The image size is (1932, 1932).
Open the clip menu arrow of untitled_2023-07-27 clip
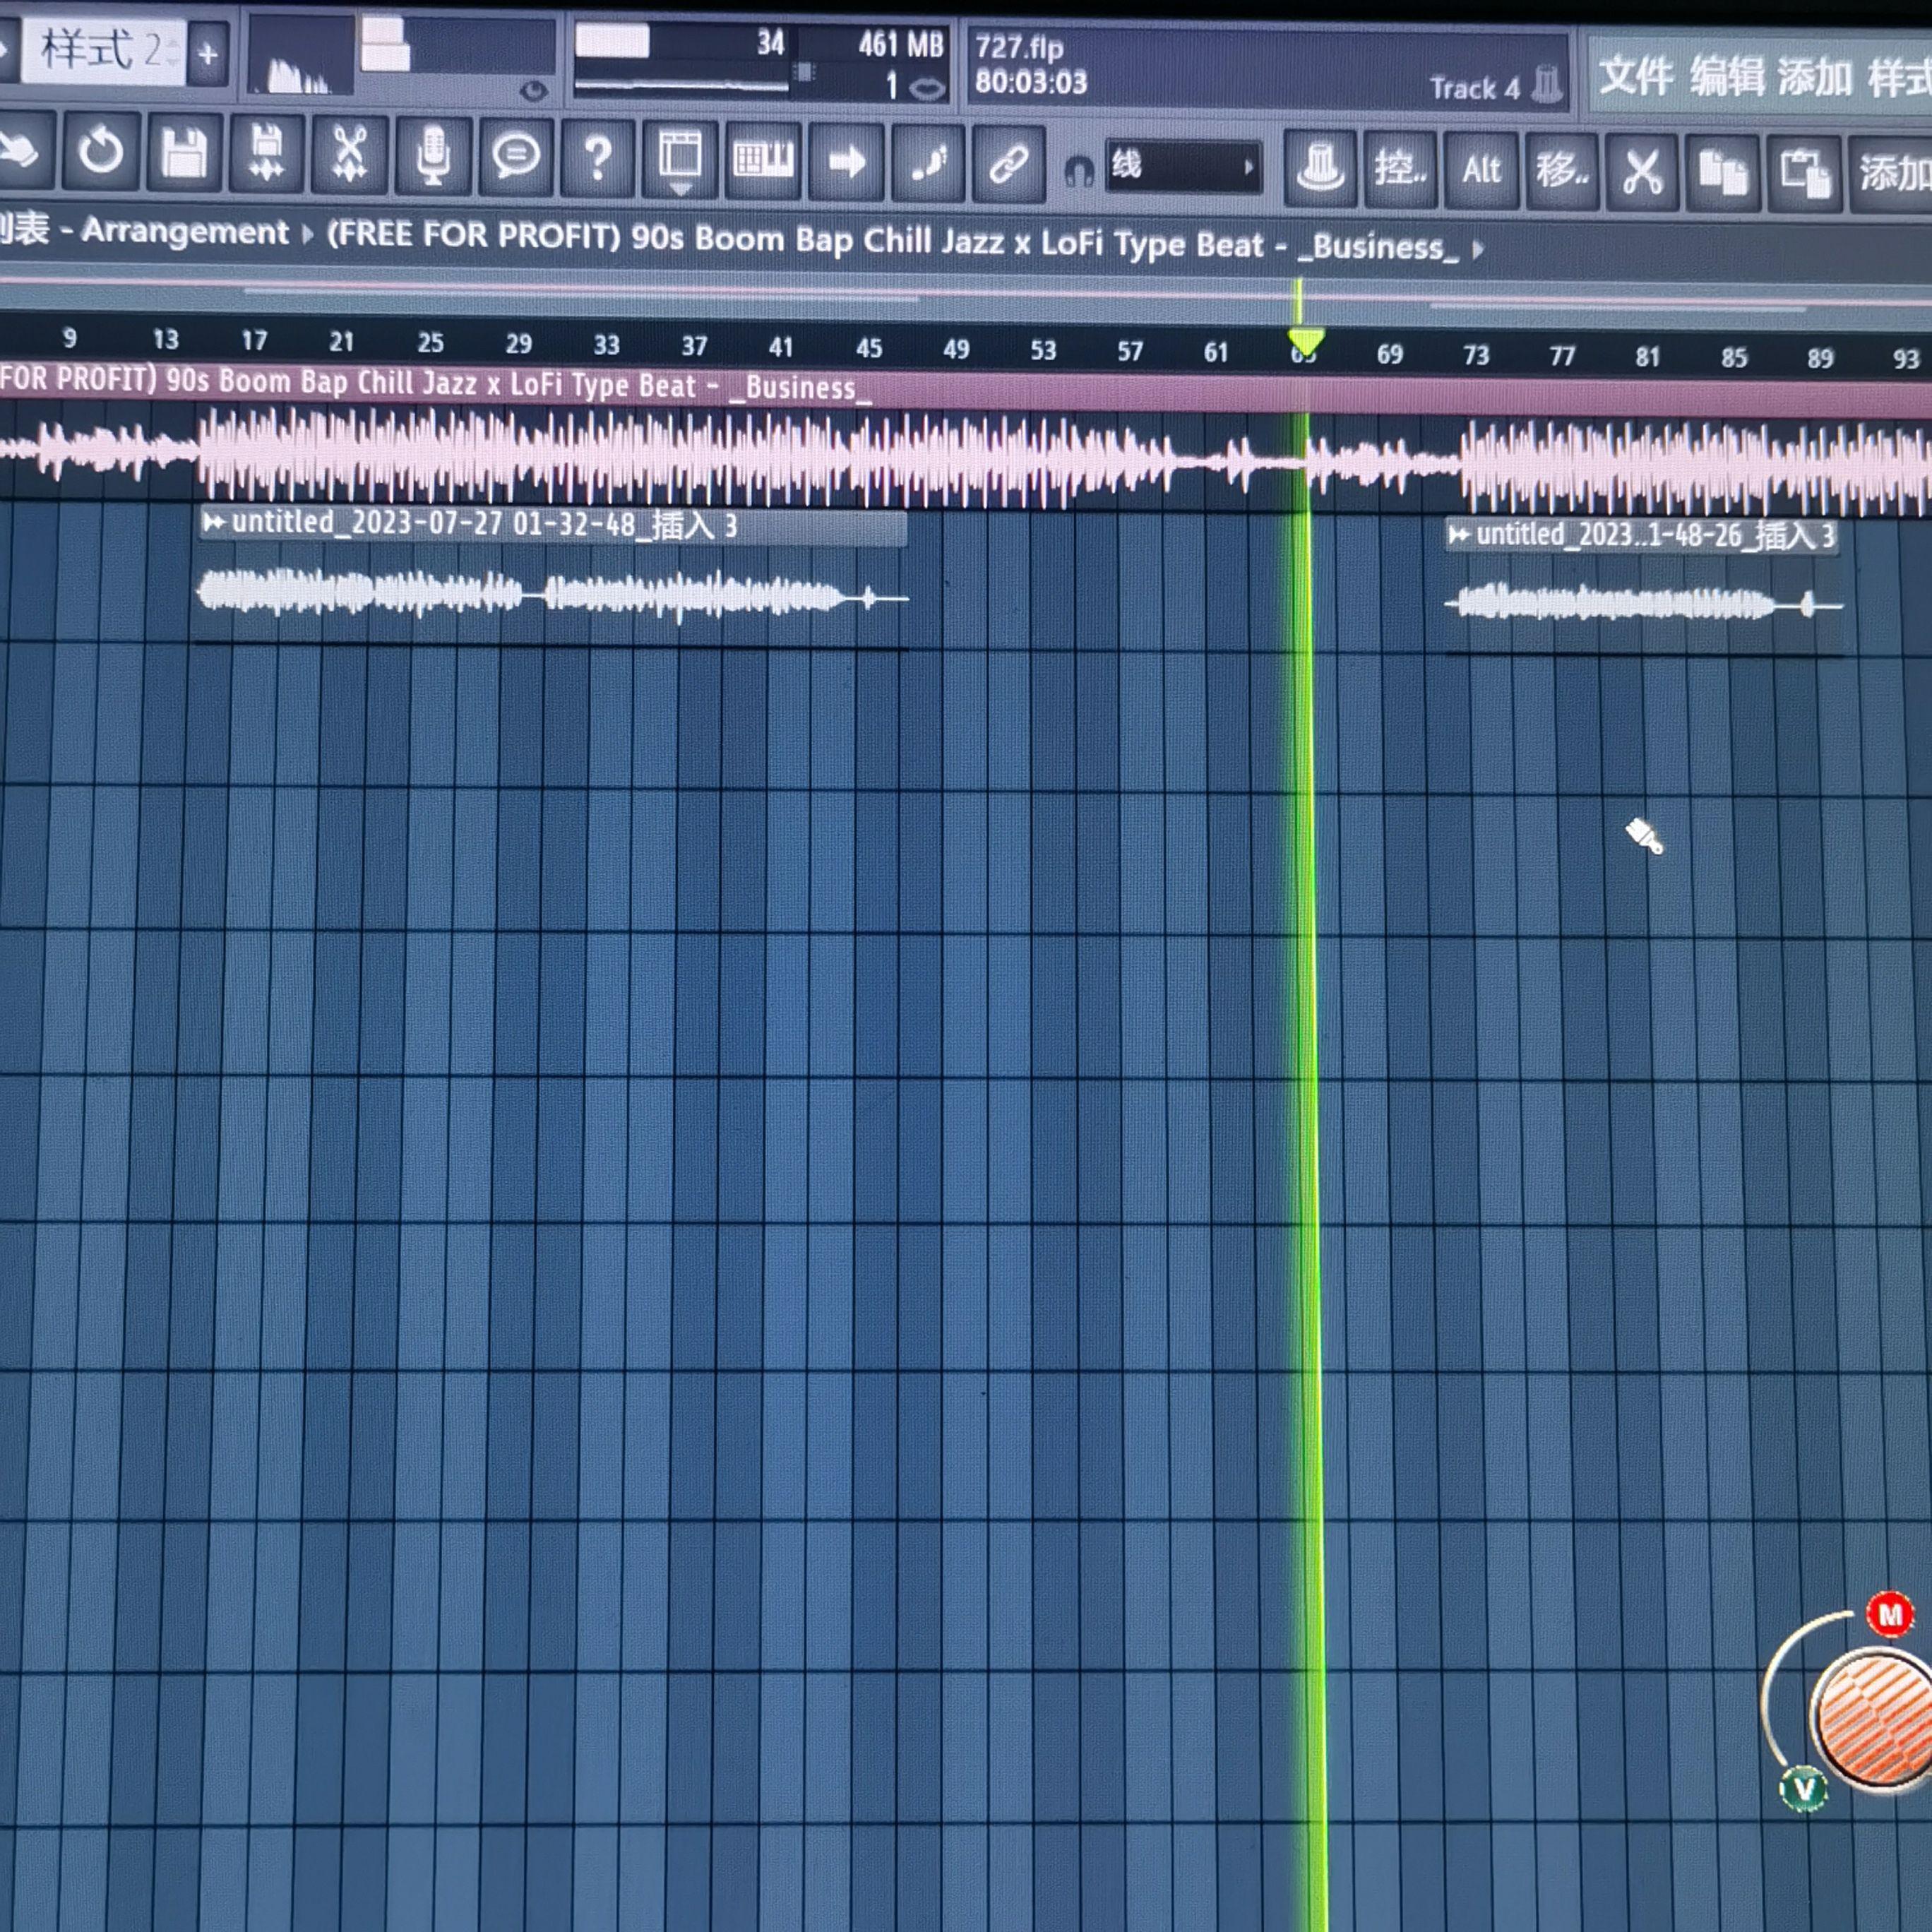[213, 521]
